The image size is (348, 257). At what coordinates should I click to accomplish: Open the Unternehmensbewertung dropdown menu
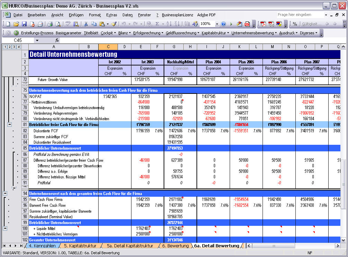coord(254,33)
